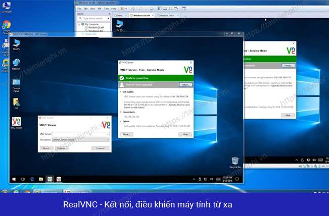Viewport: 329px width, 216px height.
Task: Click the clock in Windows 10 taskbar
Action: click(x=227, y=179)
